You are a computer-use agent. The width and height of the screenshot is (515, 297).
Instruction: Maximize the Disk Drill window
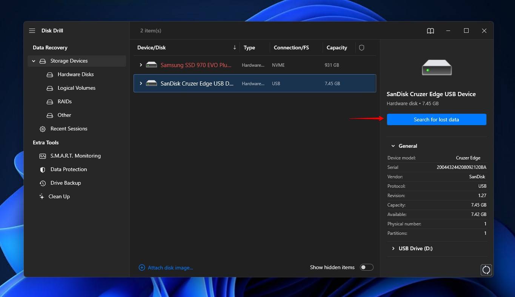[466, 31]
